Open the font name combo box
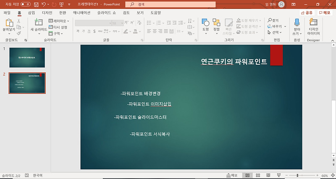This screenshot has height=179, width=336. (93, 23)
